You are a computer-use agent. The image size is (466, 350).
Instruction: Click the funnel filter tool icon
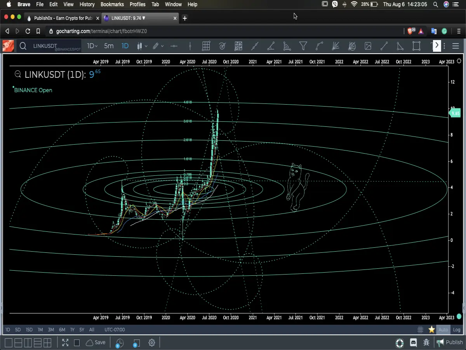coord(303,46)
